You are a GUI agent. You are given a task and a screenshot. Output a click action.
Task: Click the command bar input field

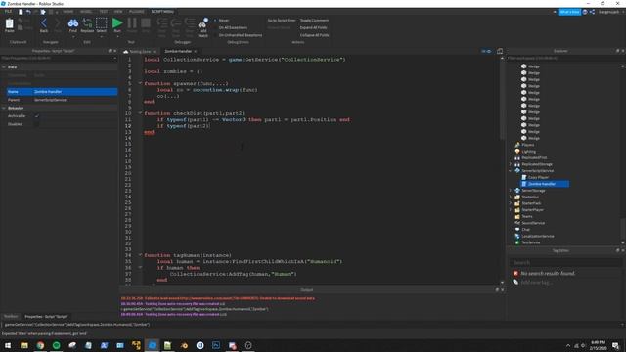click(311, 325)
